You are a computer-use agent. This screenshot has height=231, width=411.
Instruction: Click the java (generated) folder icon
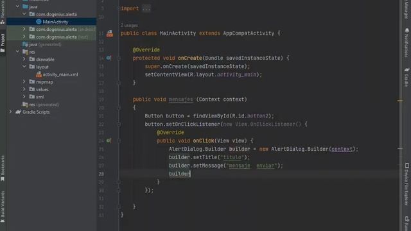[26, 44]
